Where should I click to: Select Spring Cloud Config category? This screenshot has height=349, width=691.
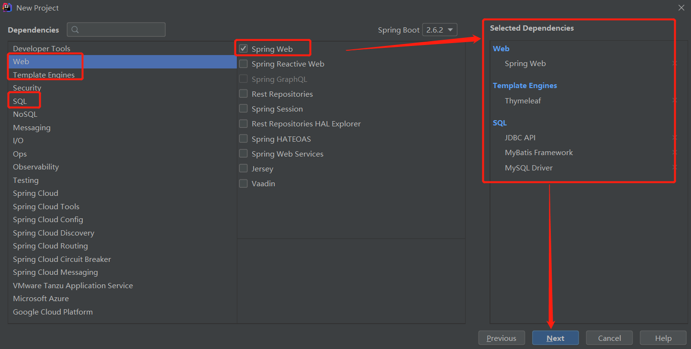point(123,220)
